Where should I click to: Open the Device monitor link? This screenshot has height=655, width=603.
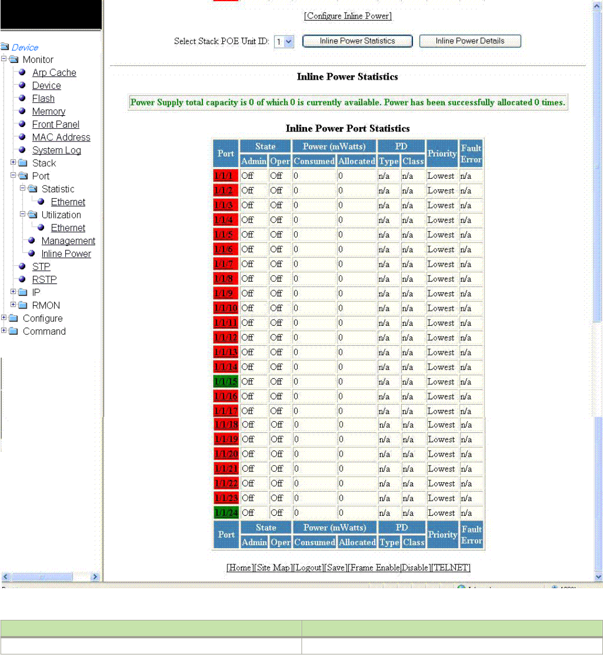46,86
